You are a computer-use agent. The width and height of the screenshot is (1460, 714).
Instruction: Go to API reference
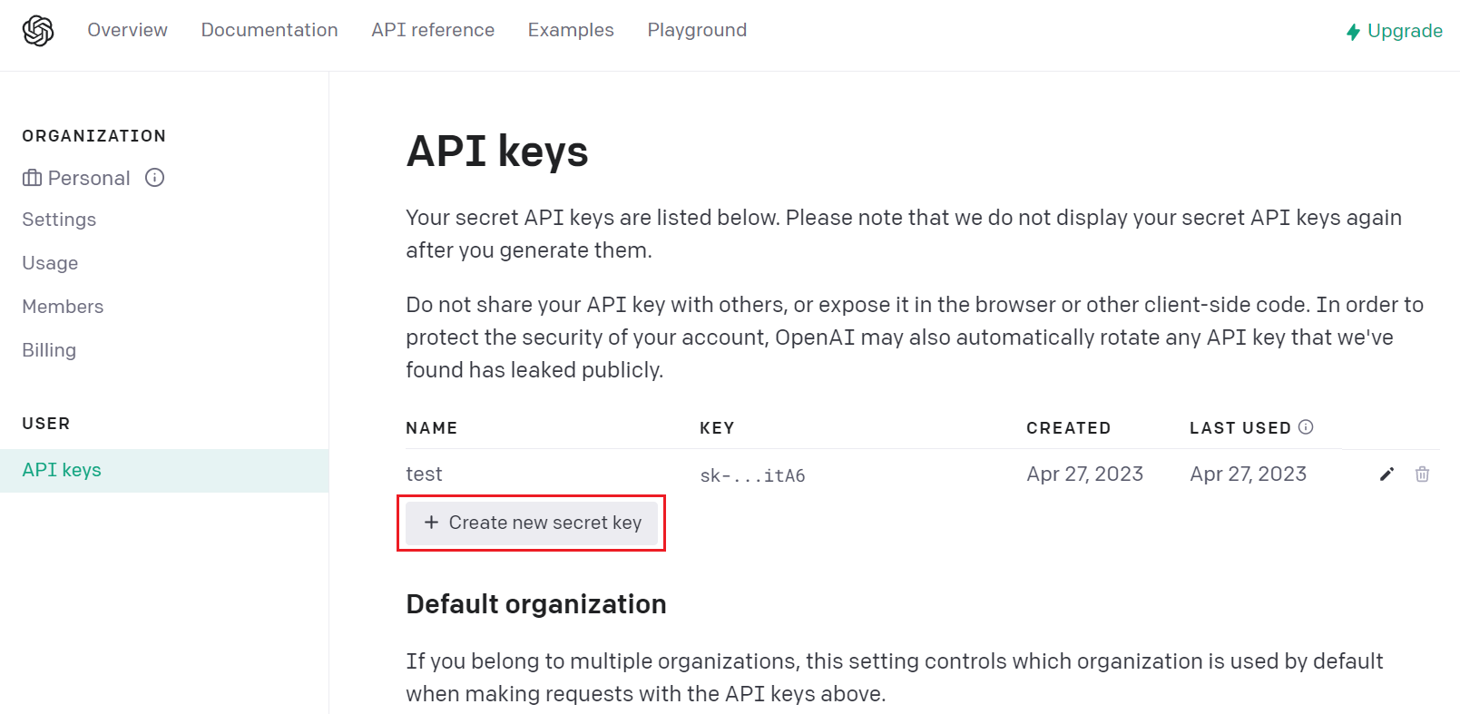tap(433, 30)
